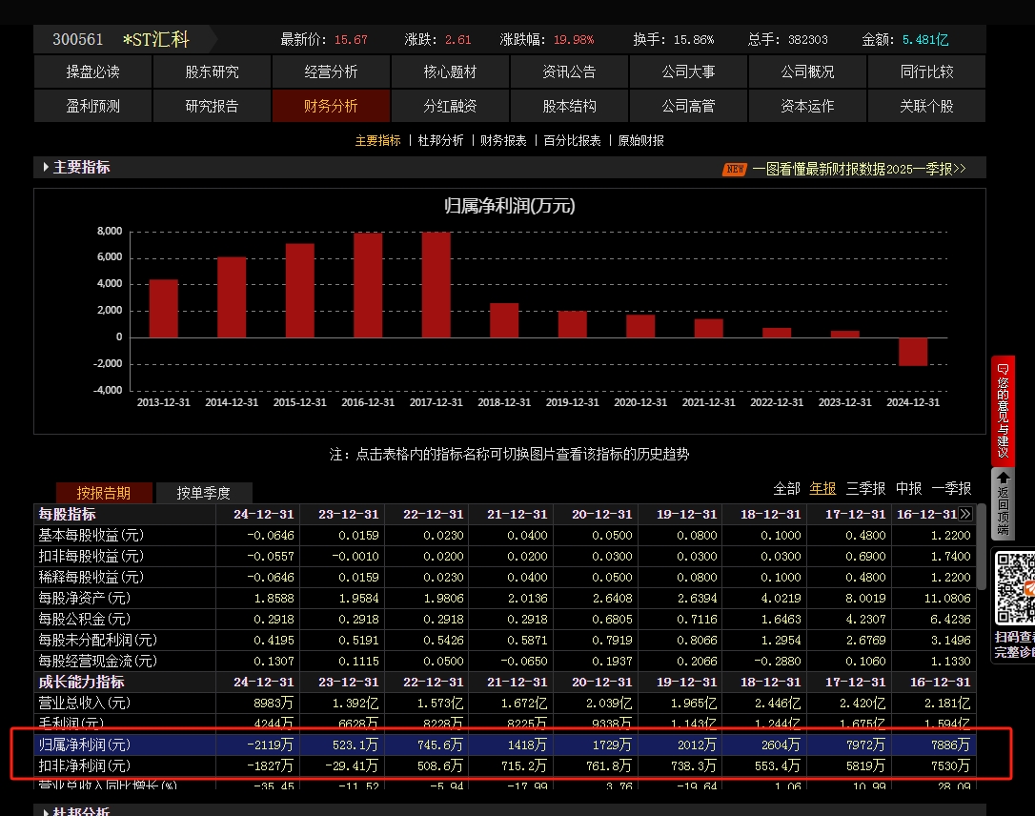Click the orange NEW badge icon
Image resolution: width=1035 pixels, height=816 pixels.
coord(735,169)
